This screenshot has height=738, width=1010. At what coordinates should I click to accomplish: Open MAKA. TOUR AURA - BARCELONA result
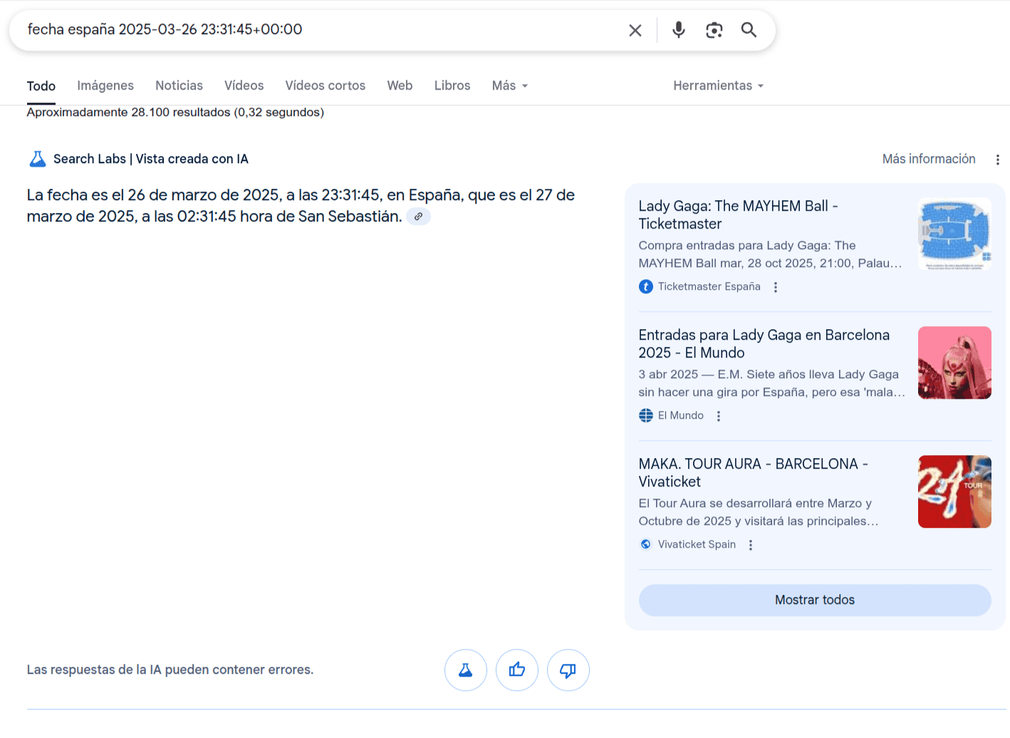click(x=754, y=473)
